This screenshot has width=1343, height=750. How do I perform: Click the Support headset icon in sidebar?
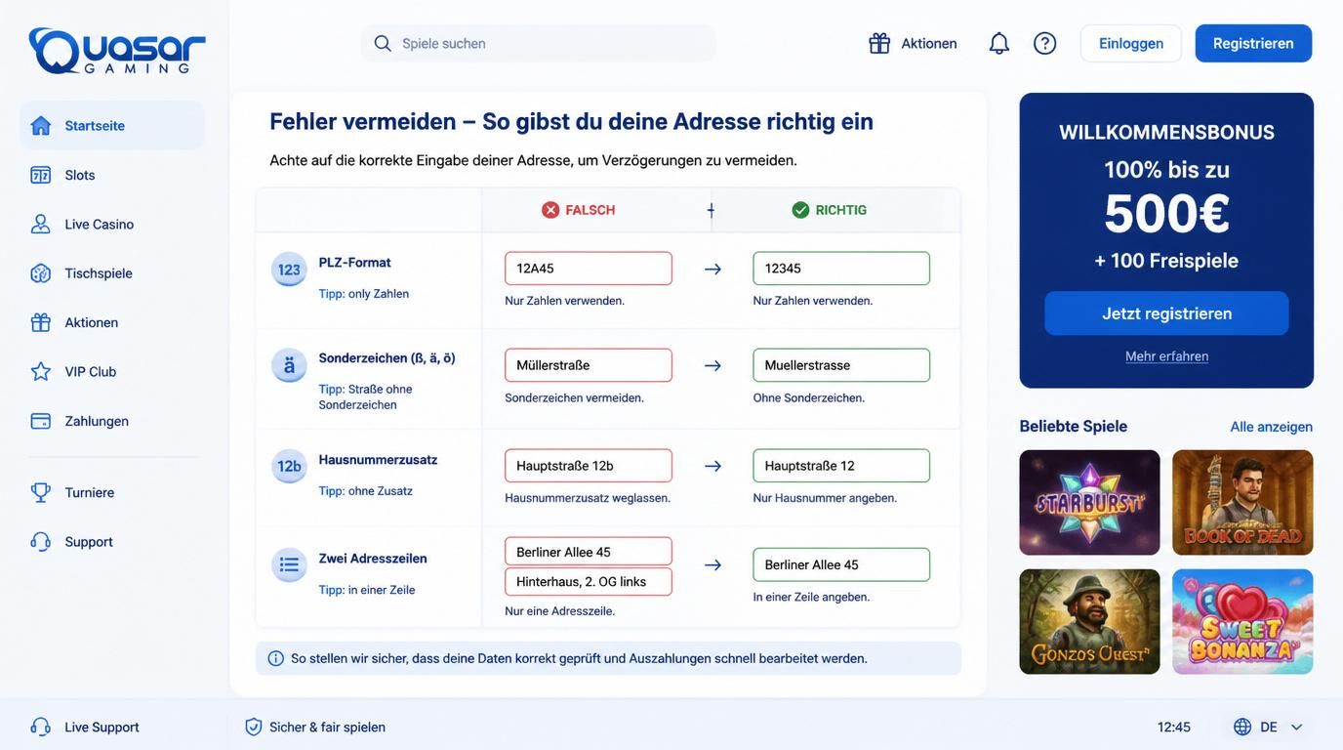pyautogui.click(x=40, y=541)
